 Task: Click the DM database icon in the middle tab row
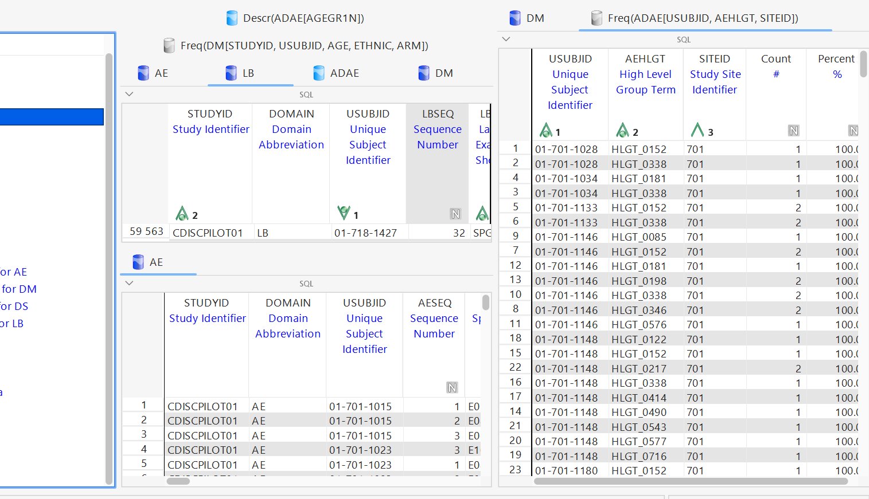(x=424, y=73)
